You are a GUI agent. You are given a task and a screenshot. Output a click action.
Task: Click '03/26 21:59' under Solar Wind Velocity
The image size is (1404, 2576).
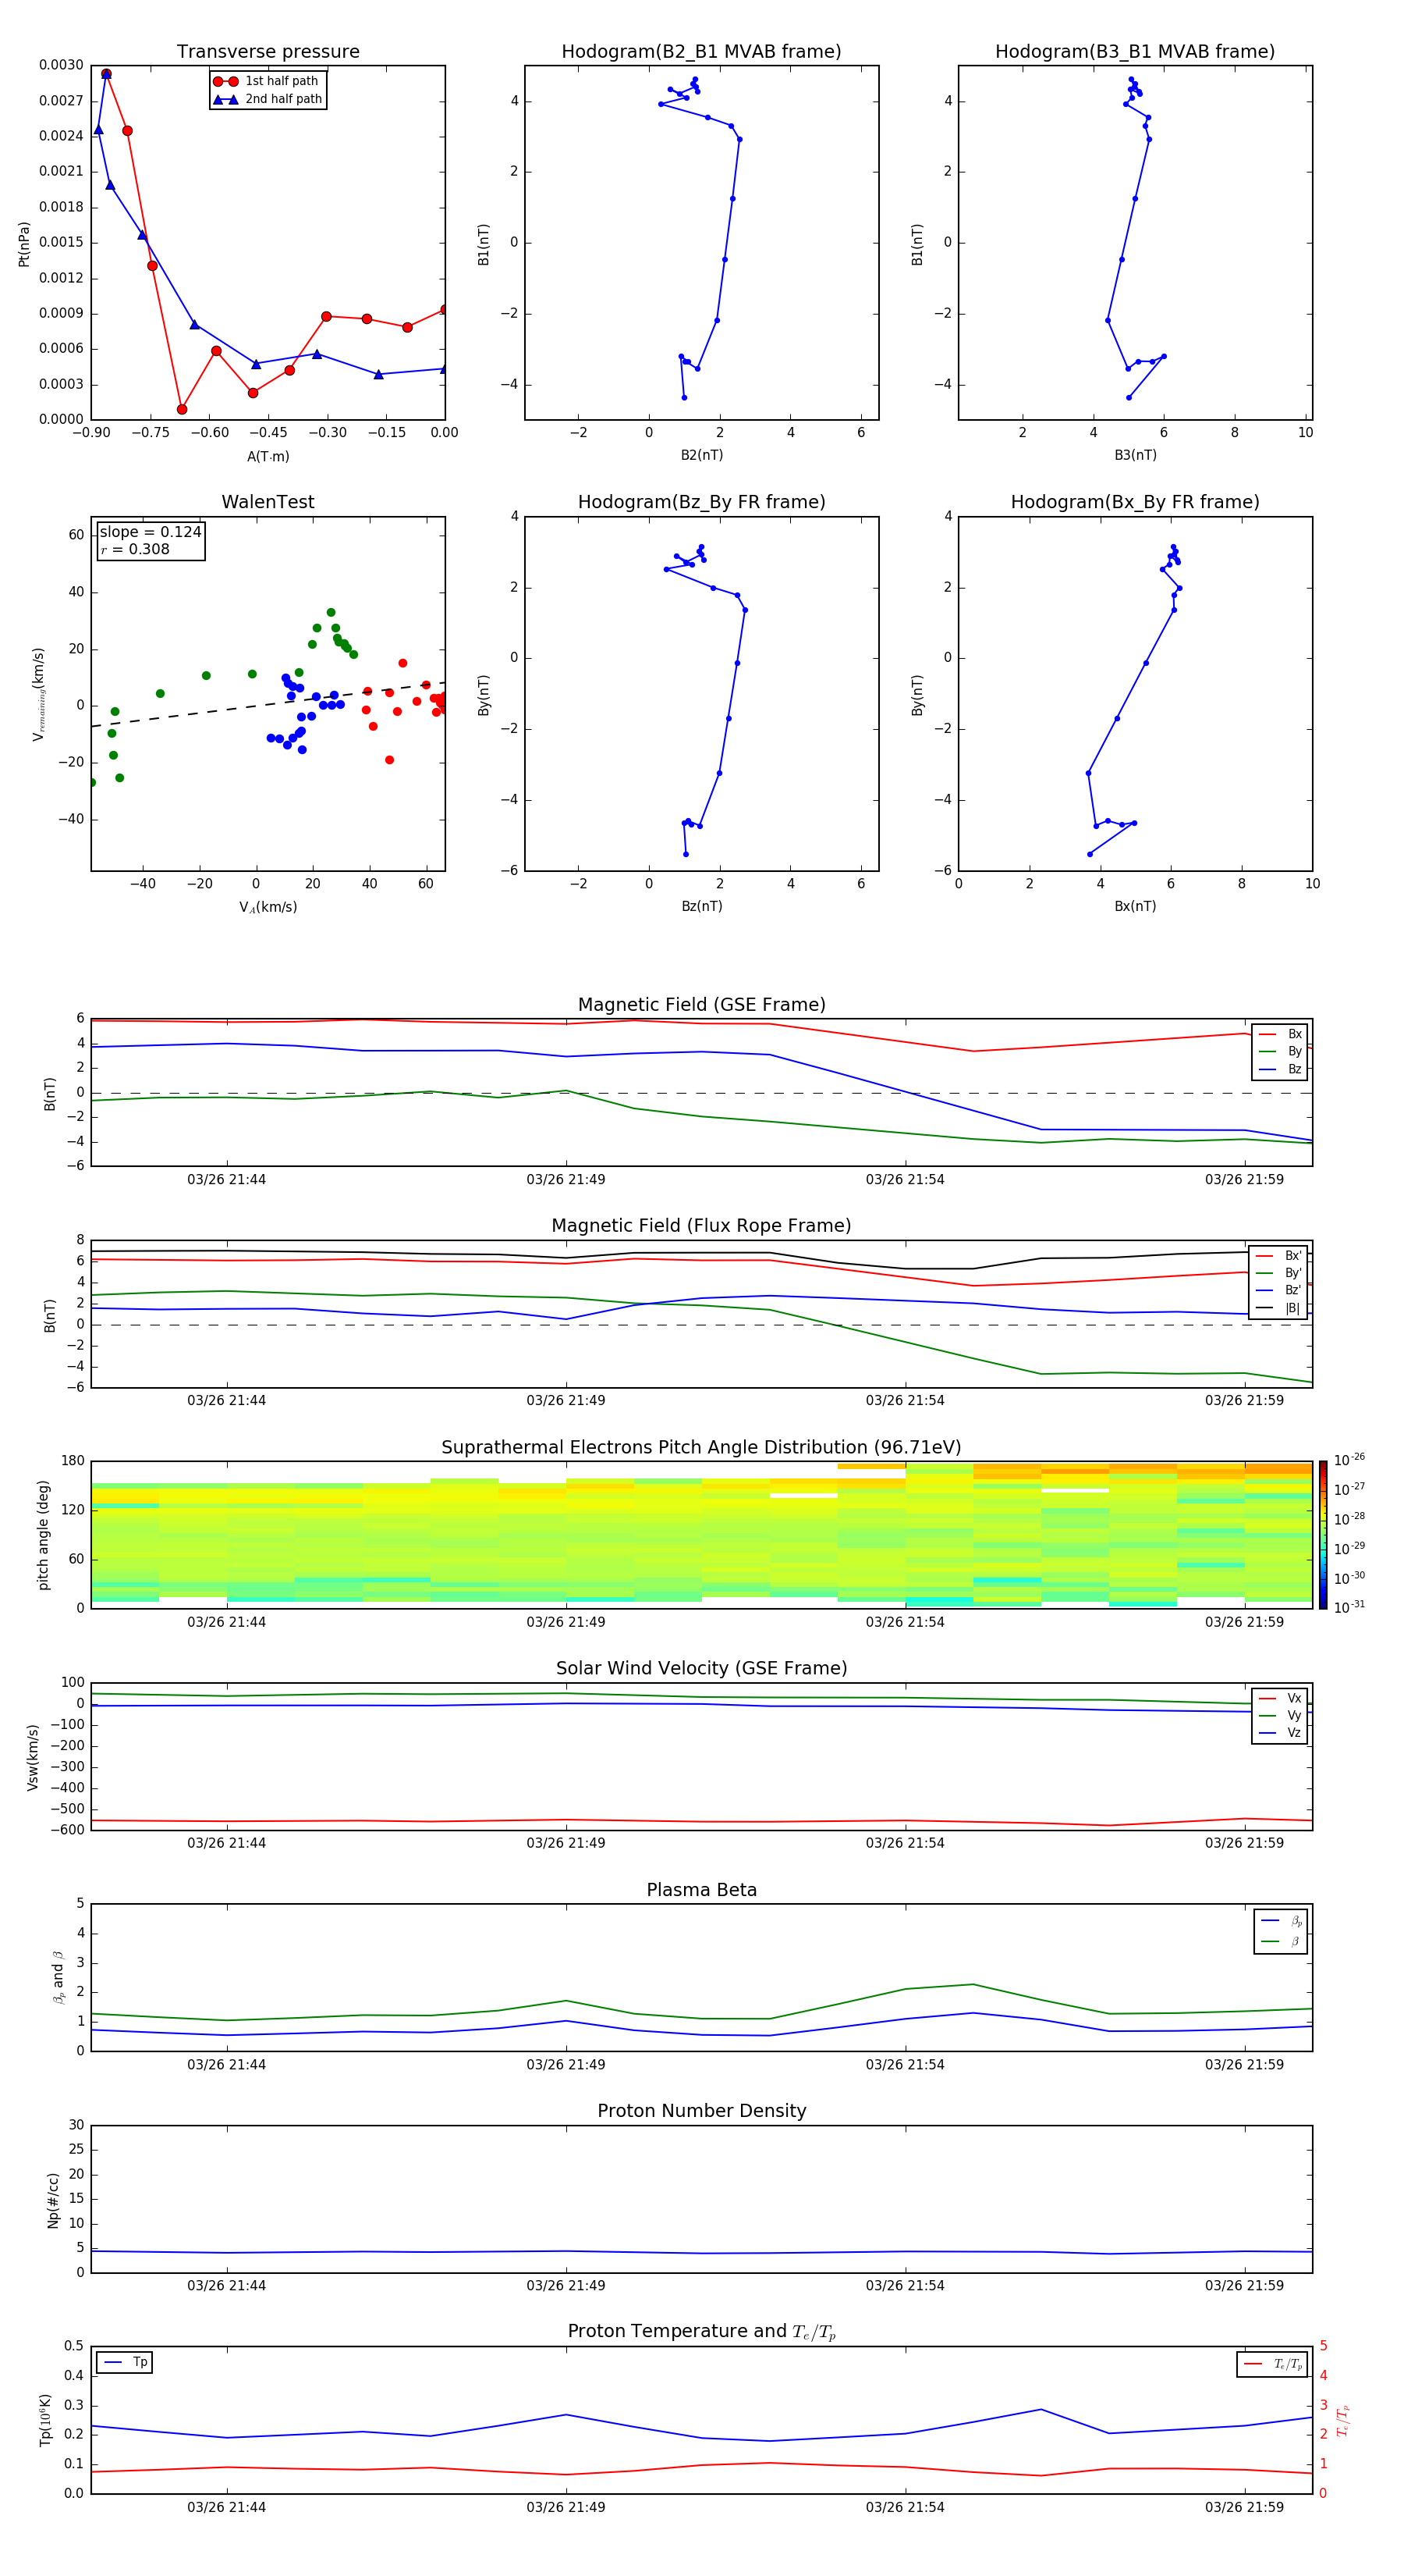point(1244,1843)
